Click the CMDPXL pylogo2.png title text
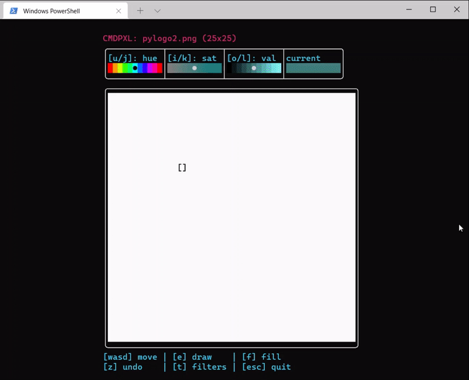469x380 pixels. pos(169,38)
